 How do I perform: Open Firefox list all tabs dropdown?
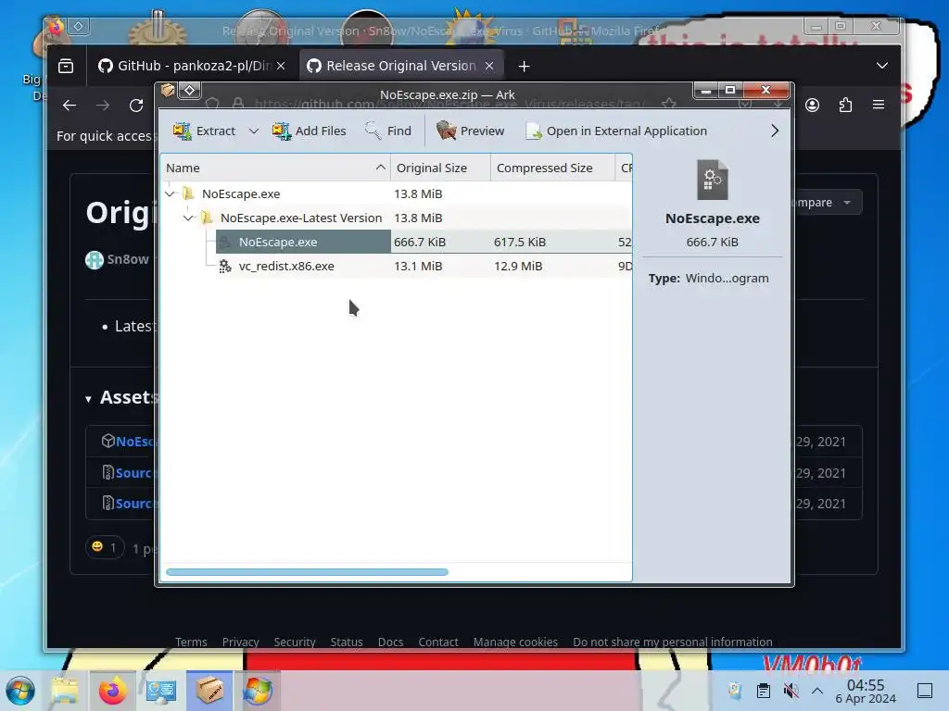(x=882, y=66)
